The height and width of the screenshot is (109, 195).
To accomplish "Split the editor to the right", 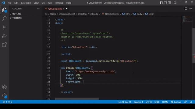I will [186, 8].
